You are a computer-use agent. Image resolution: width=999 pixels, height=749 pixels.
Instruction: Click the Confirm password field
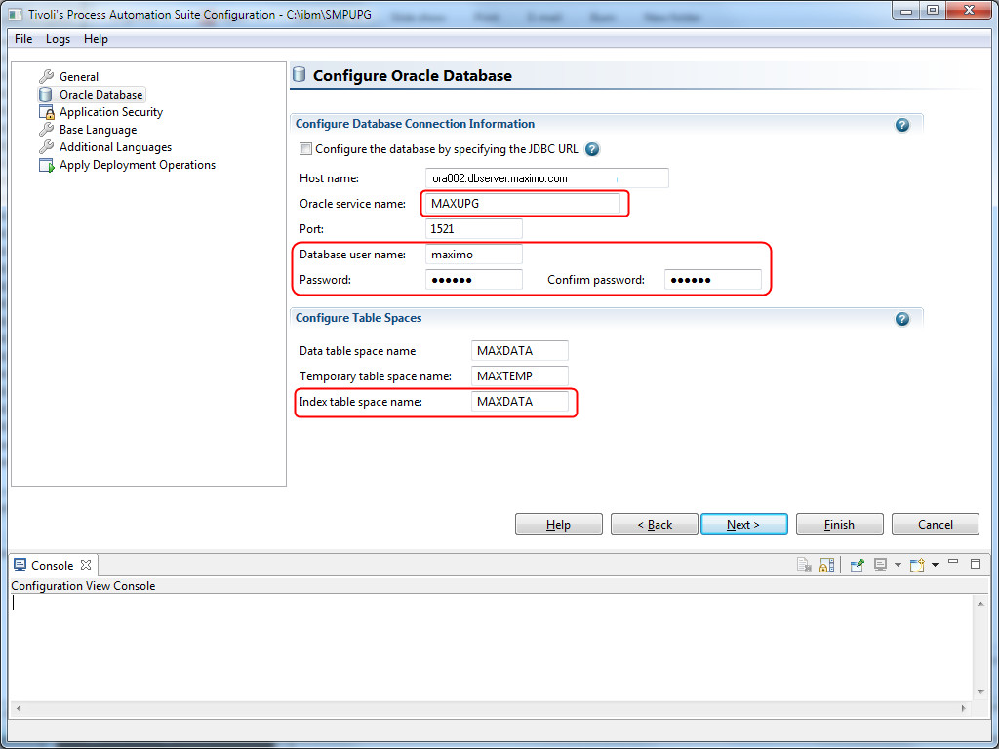pyautogui.click(x=713, y=280)
